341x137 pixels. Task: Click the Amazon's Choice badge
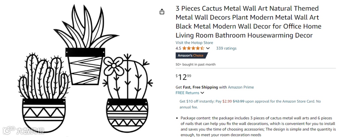191,56
